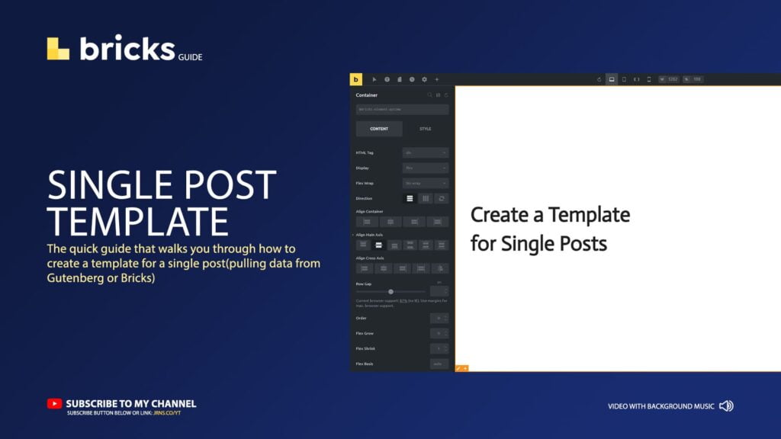Screen dimensions: 781x439
Task: Select the first Align Cross Axis option
Action: pos(365,269)
